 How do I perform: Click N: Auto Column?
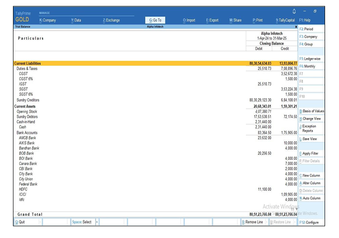click(x=311, y=198)
